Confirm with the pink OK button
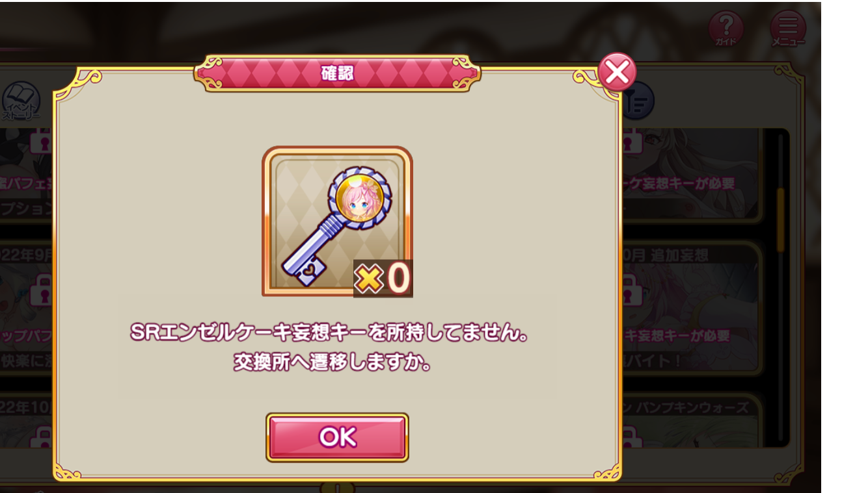842x493 pixels. [x=337, y=437]
